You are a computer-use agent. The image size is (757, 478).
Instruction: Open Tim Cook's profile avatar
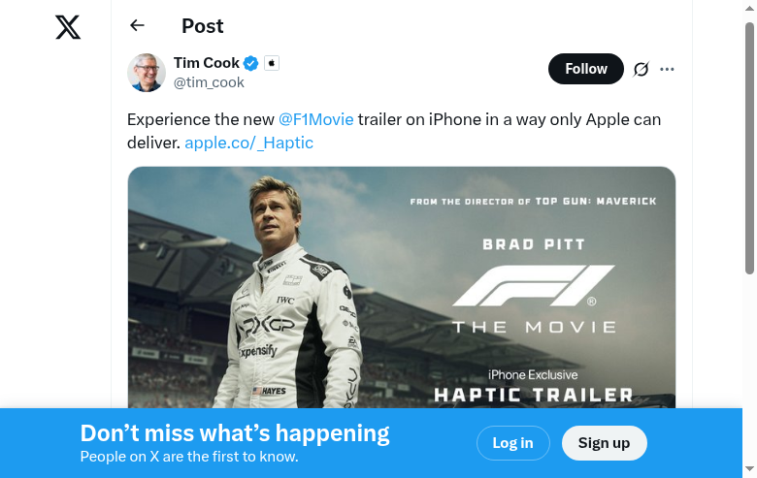pos(147,73)
